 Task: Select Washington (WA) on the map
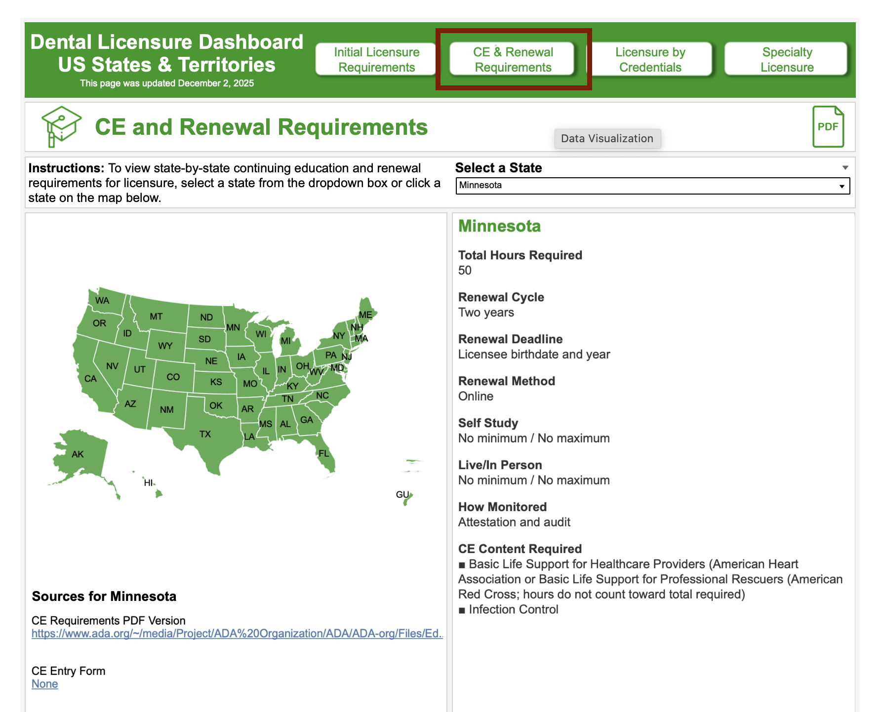tap(102, 300)
